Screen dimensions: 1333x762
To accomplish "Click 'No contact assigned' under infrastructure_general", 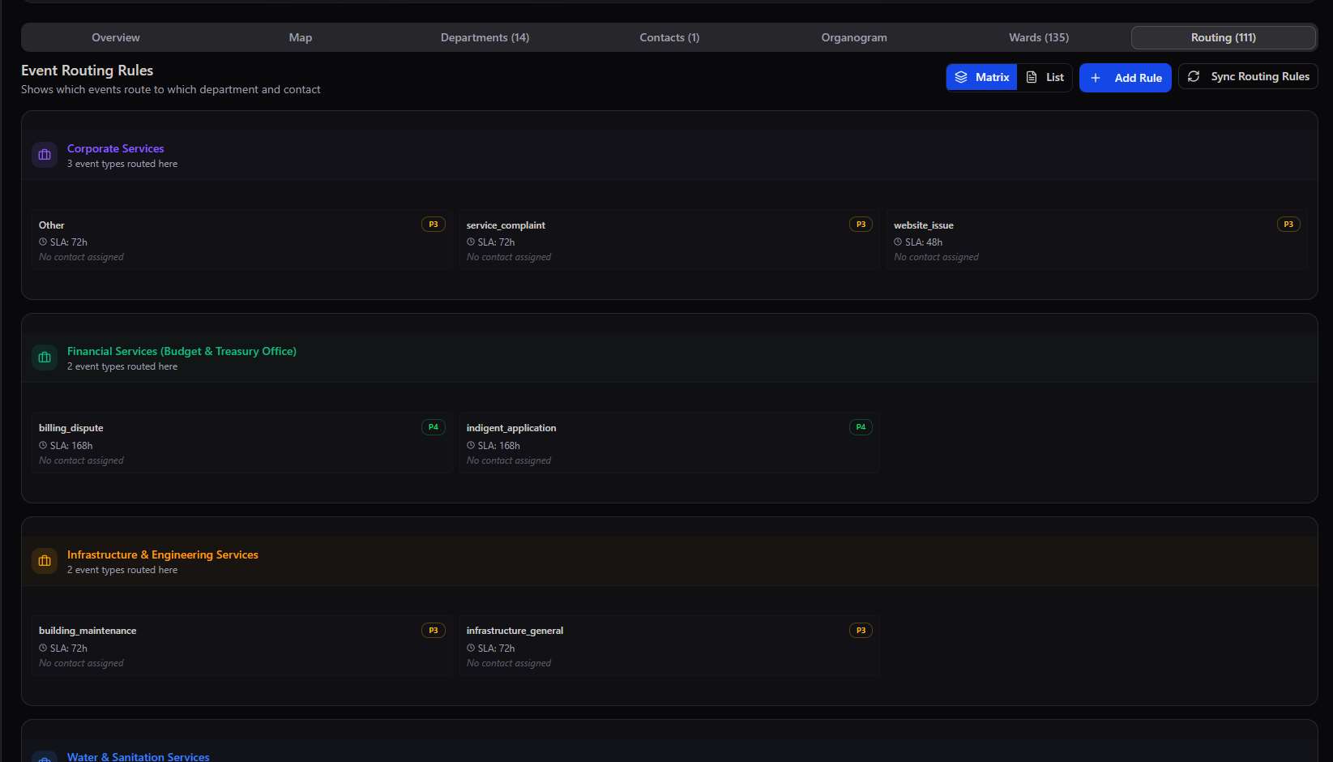I will click(509, 663).
